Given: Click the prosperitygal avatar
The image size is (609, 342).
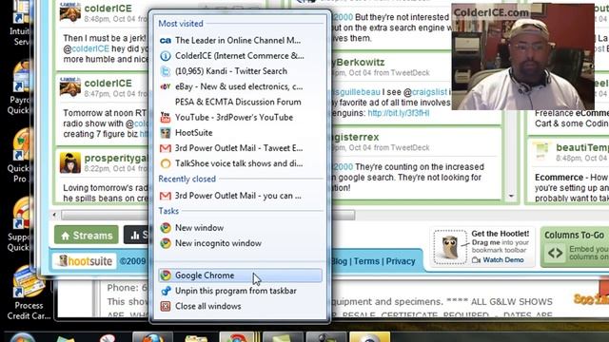Looking at the screenshot, I should [x=70, y=162].
